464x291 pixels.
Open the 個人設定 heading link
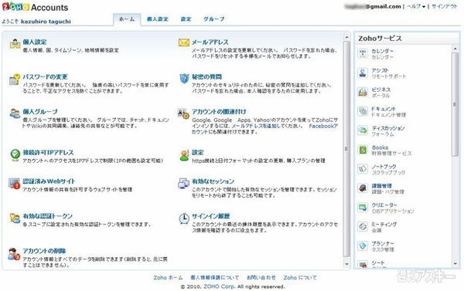(35, 42)
